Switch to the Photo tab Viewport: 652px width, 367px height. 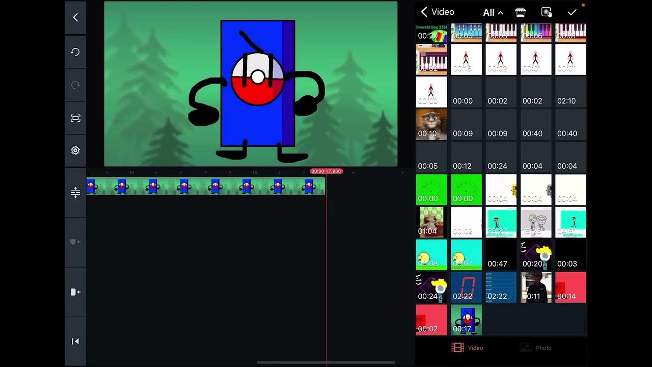[535, 348]
